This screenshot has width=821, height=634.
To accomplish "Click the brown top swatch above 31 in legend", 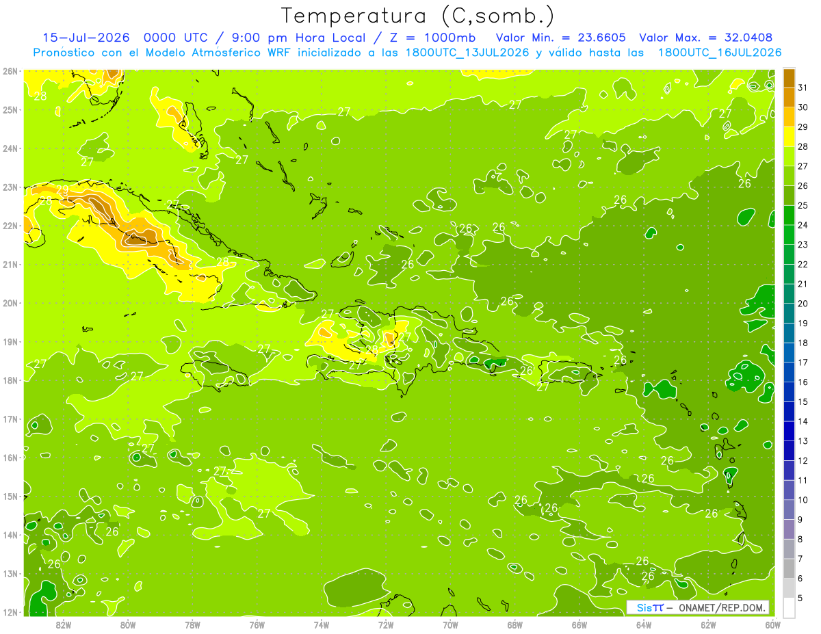I will click(789, 77).
